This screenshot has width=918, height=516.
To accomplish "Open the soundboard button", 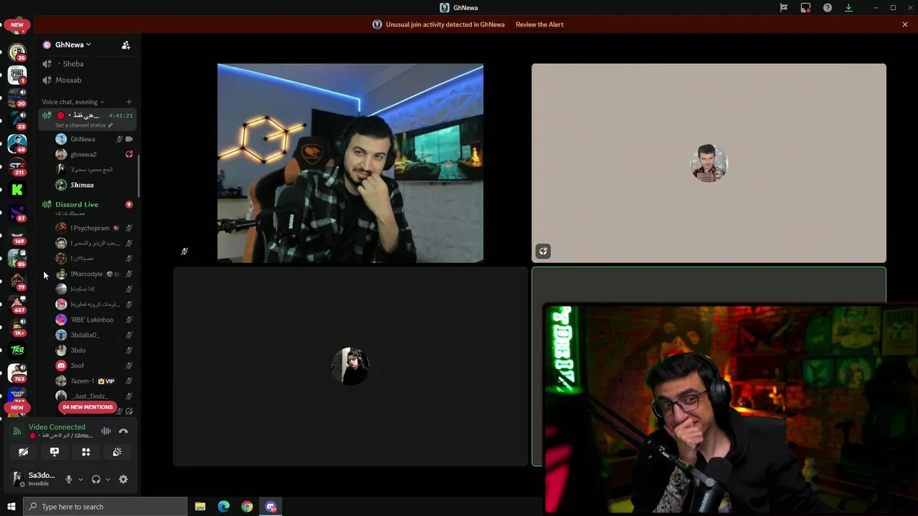I will (x=117, y=451).
